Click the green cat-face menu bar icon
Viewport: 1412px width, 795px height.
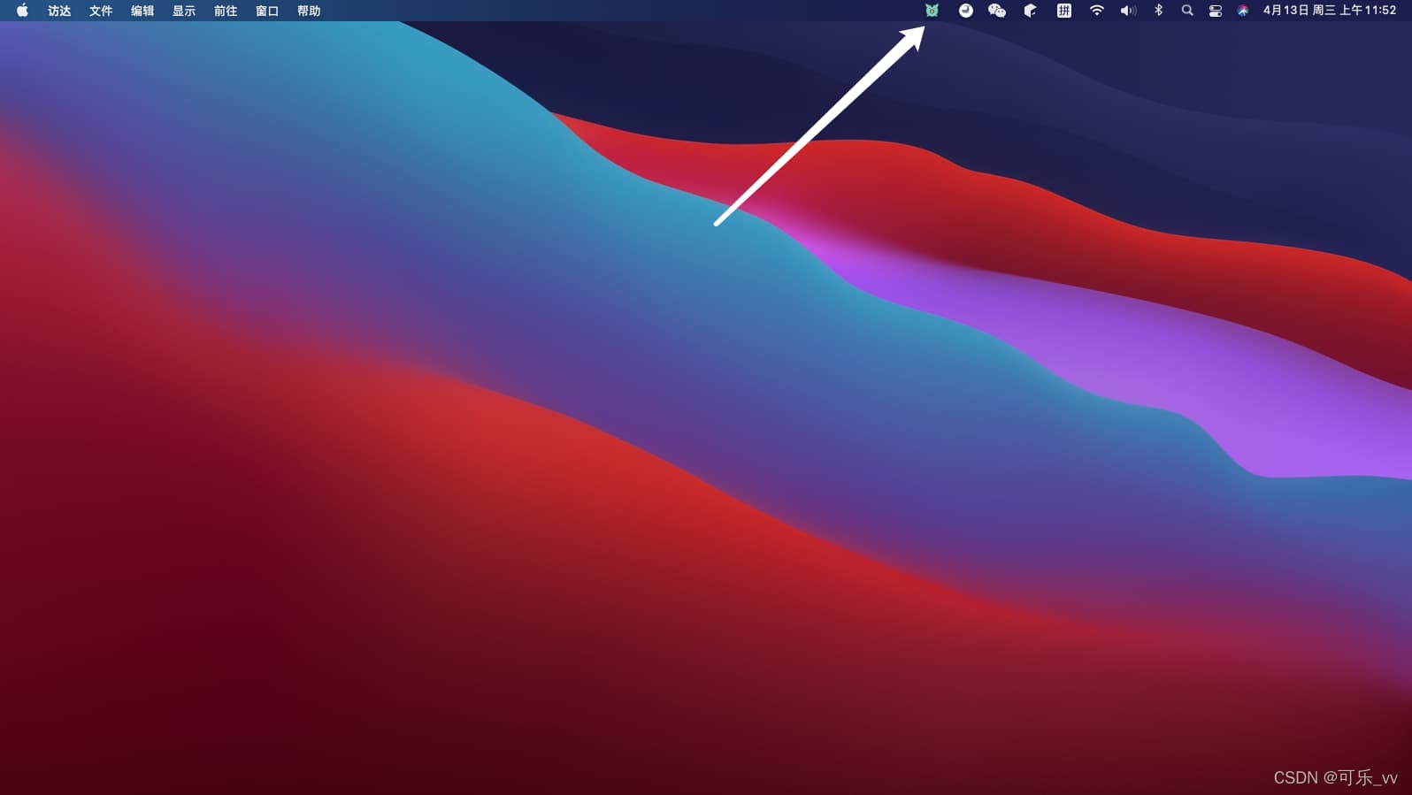pyautogui.click(x=932, y=11)
